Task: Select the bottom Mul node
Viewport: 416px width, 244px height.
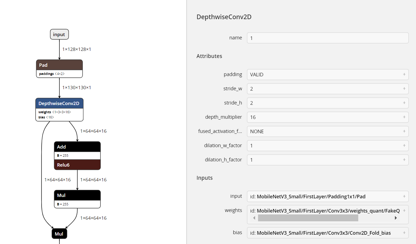Action: (x=59, y=233)
